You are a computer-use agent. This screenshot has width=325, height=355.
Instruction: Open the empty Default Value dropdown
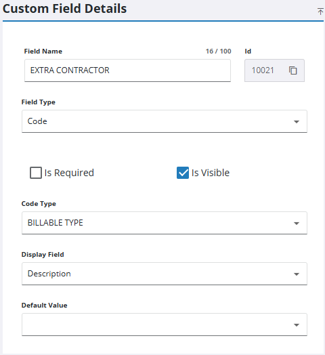click(x=165, y=325)
